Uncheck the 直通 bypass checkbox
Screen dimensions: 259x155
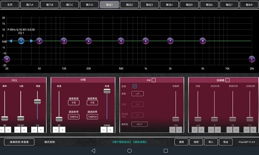point(134,86)
